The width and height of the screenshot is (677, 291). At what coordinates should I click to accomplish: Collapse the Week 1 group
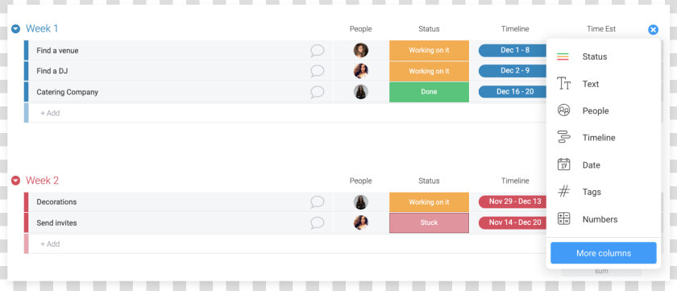click(15, 29)
